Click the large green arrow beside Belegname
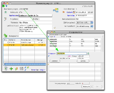The width and height of the screenshot is (114, 93). [5, 35]
